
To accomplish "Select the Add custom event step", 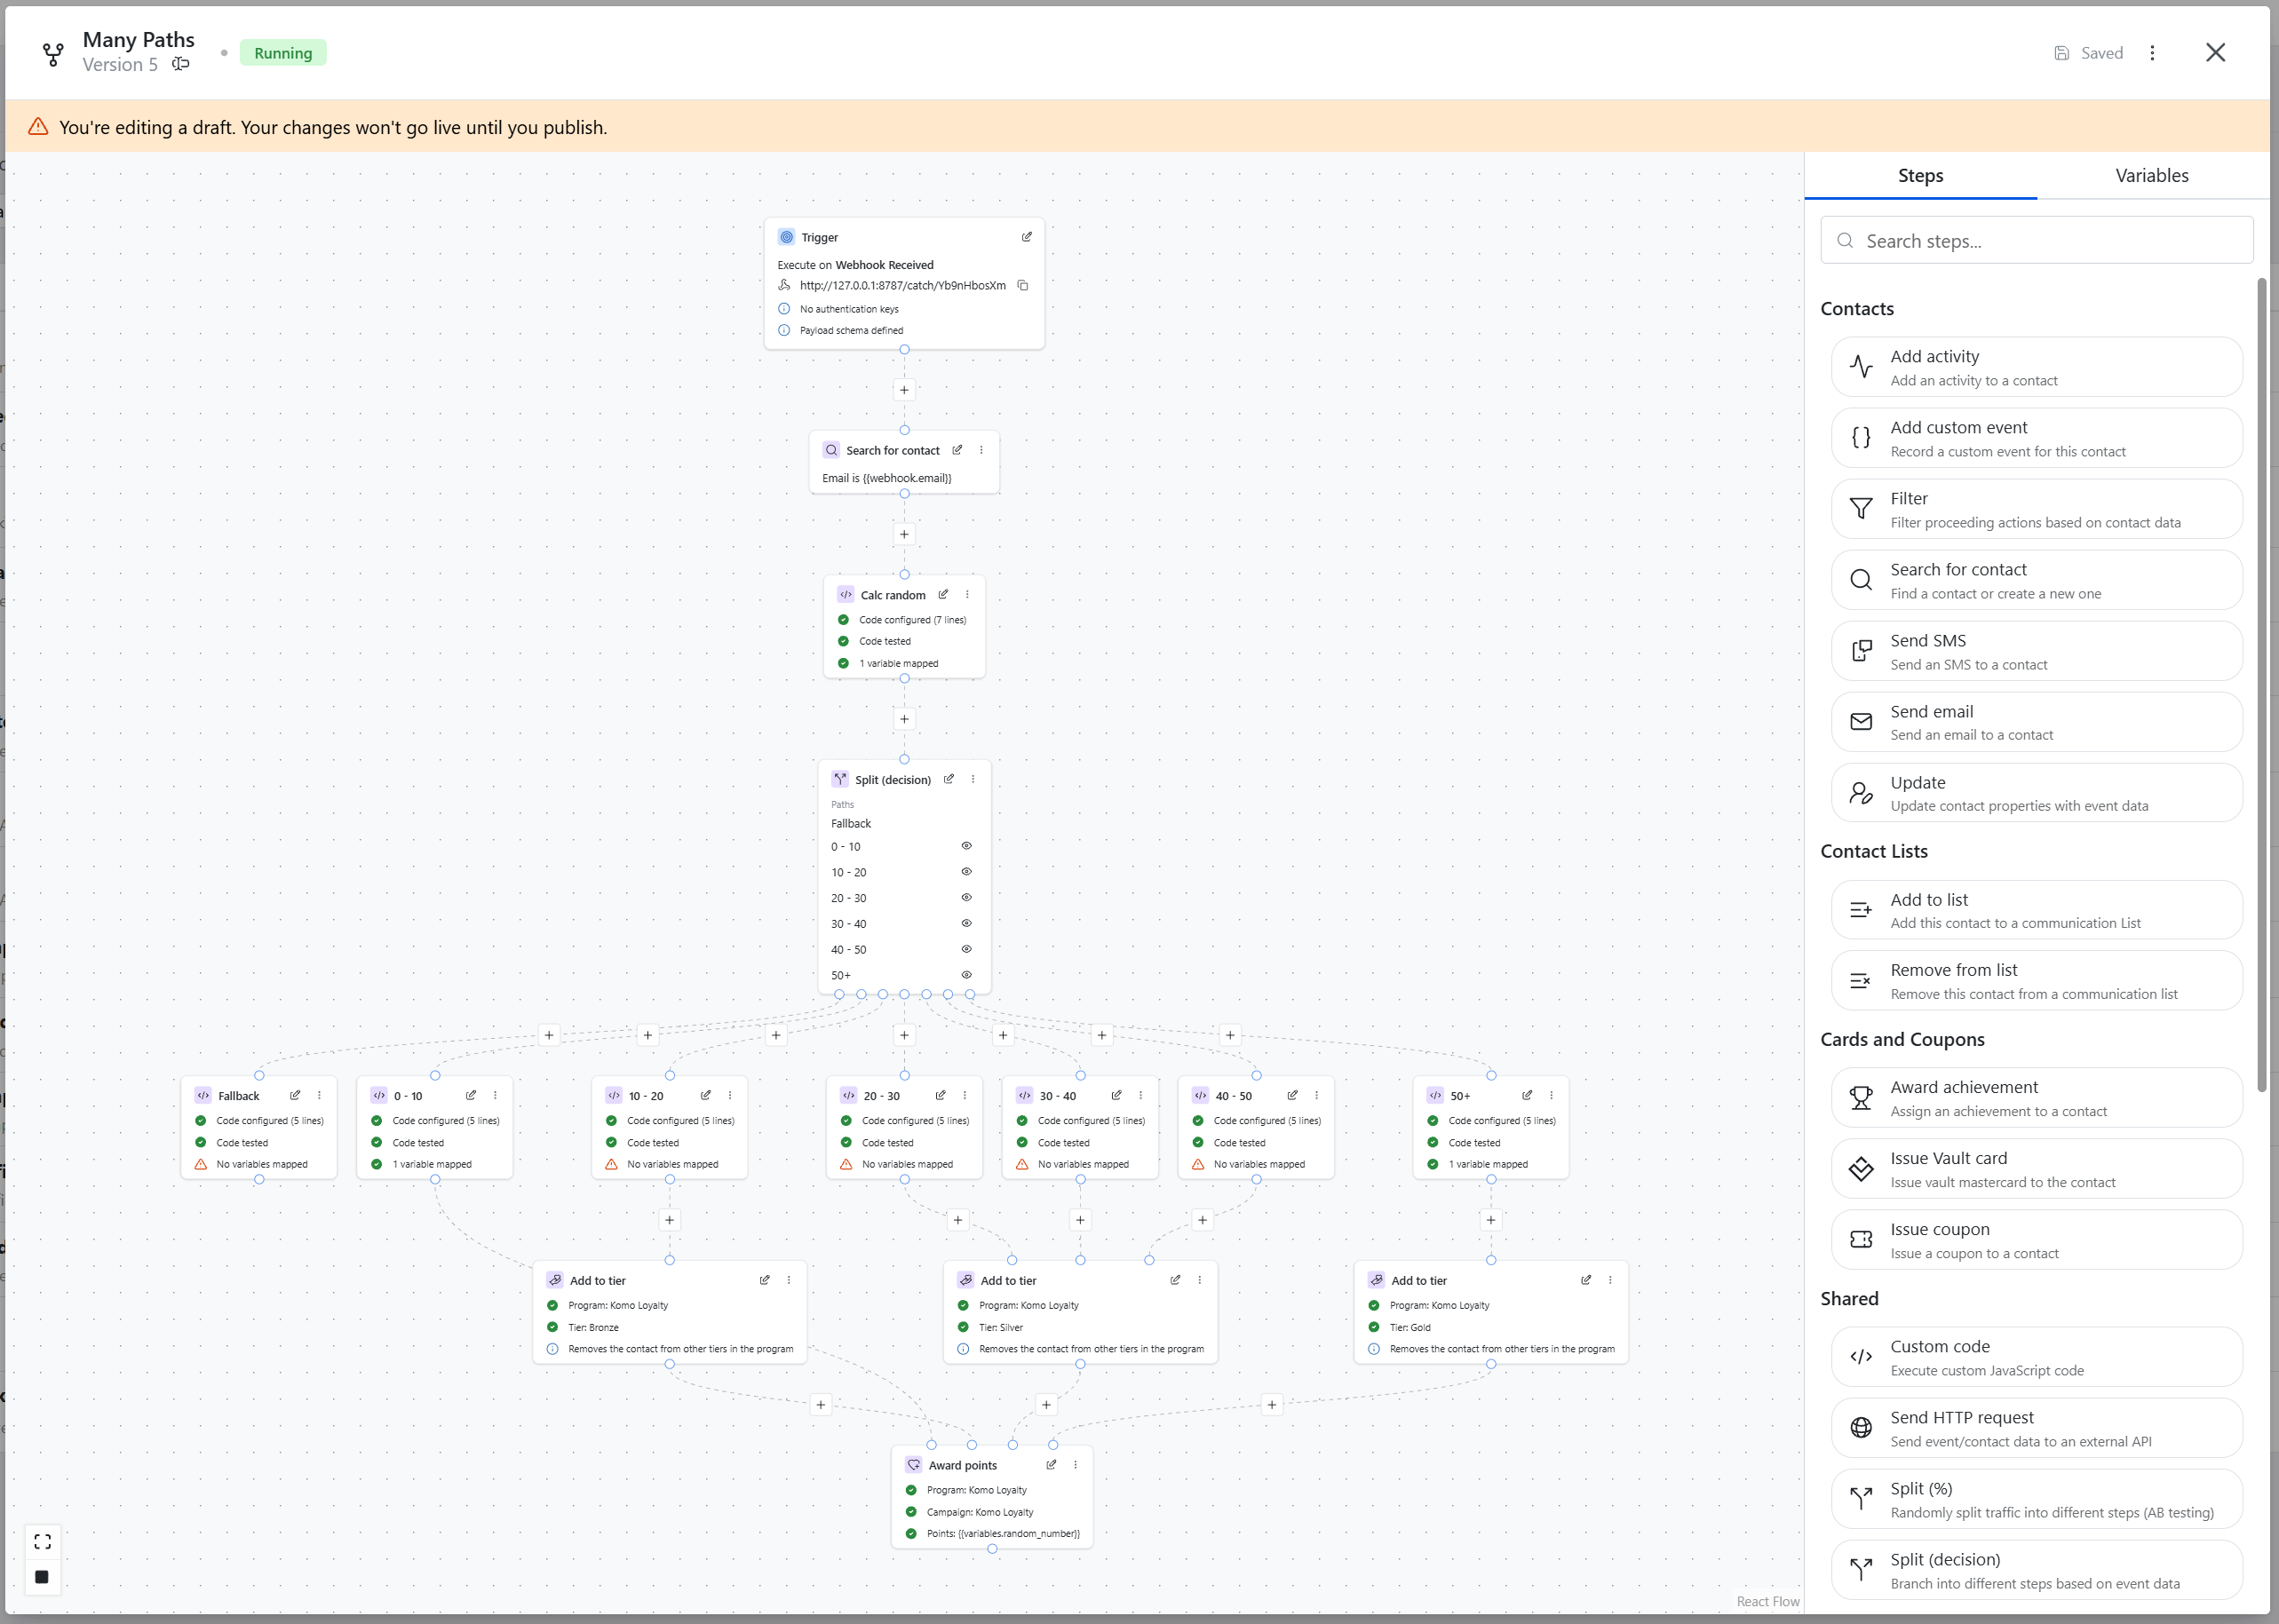I will [x=2036, y=438].
